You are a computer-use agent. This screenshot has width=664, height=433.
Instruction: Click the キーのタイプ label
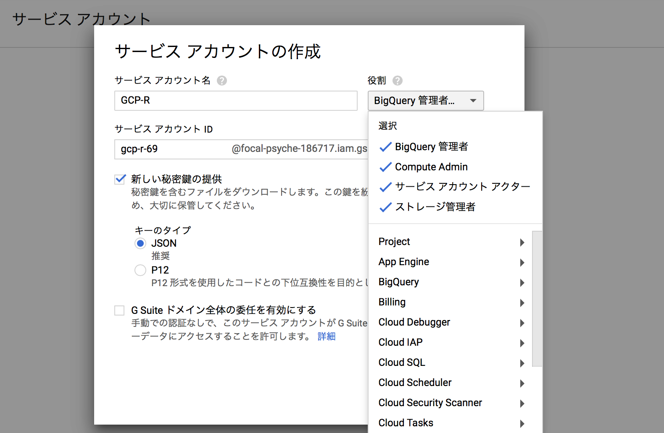tap(163, 230)
